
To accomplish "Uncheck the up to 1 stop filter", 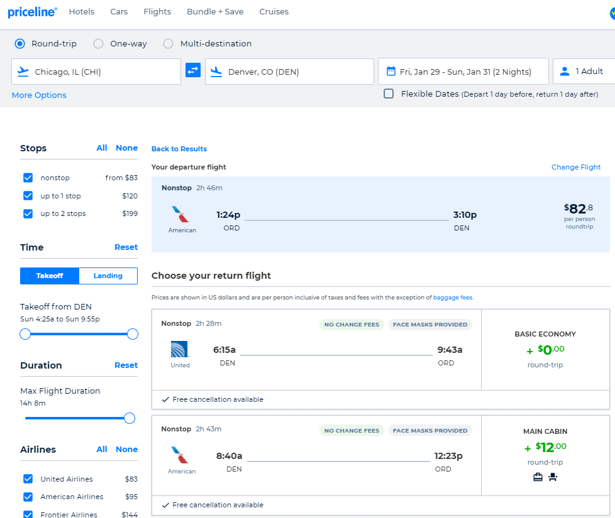I will point(28,196).
